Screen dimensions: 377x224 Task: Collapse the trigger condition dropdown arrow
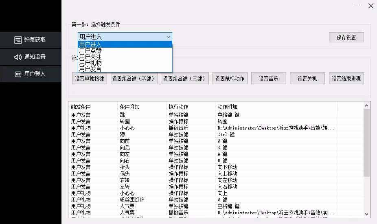click(x=169, y=37)
